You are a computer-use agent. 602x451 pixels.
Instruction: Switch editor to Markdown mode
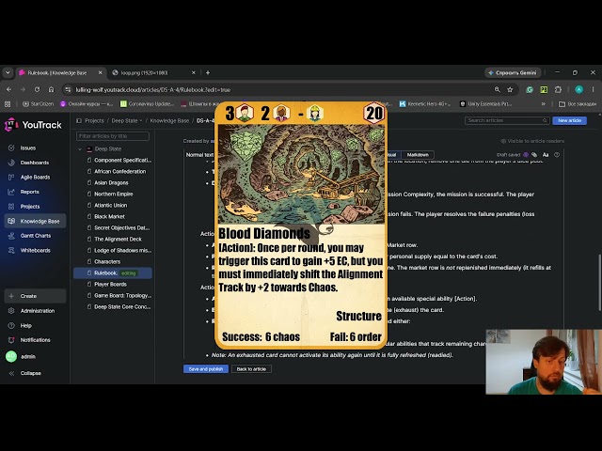coord(418,155)
